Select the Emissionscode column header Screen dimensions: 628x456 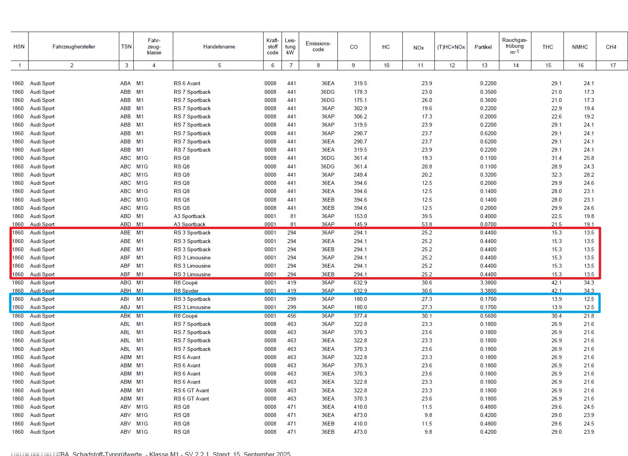pyautogui.click(x=318, y=46)
